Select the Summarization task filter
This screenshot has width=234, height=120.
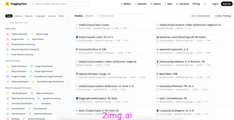[x=16, y=109]
